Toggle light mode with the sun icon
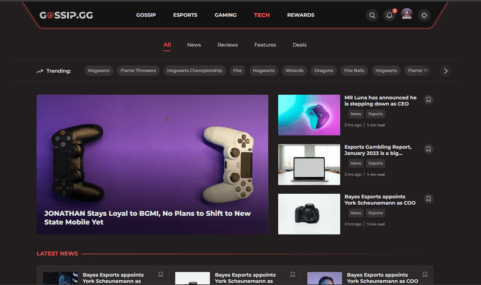 (424, 15)
